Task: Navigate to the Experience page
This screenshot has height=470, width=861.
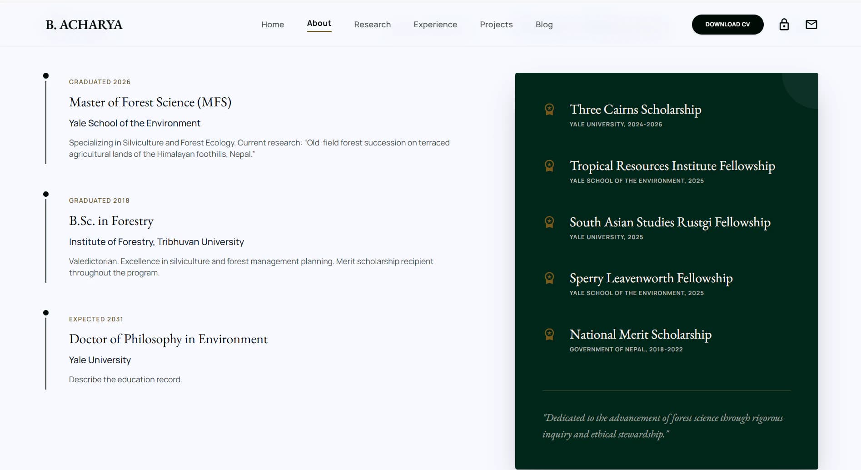Action: [435, 25]
